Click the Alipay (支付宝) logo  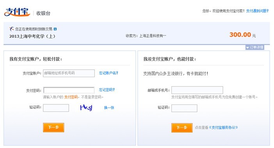click(17, 12)
